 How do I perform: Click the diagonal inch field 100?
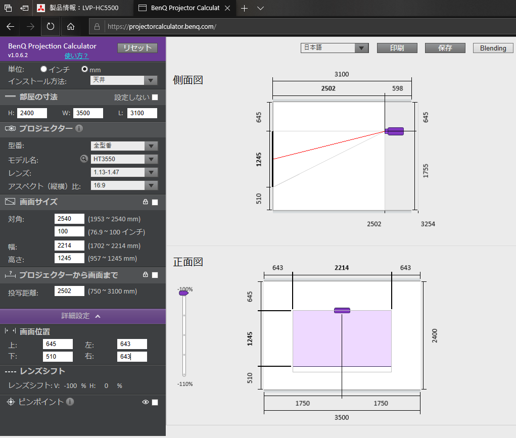click(x=69, y=231)
